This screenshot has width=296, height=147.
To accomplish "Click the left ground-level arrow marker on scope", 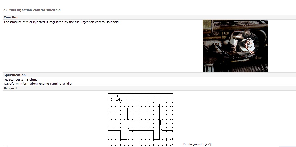I will coord(108,139).
